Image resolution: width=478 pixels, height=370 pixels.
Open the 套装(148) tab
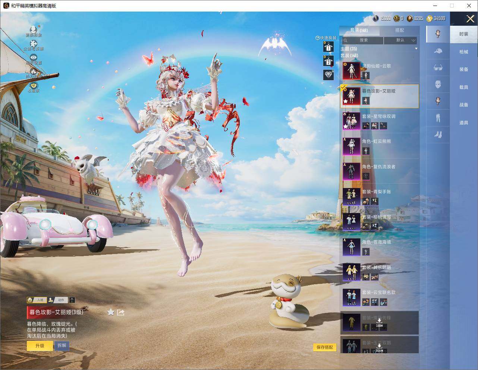[359, 30]
